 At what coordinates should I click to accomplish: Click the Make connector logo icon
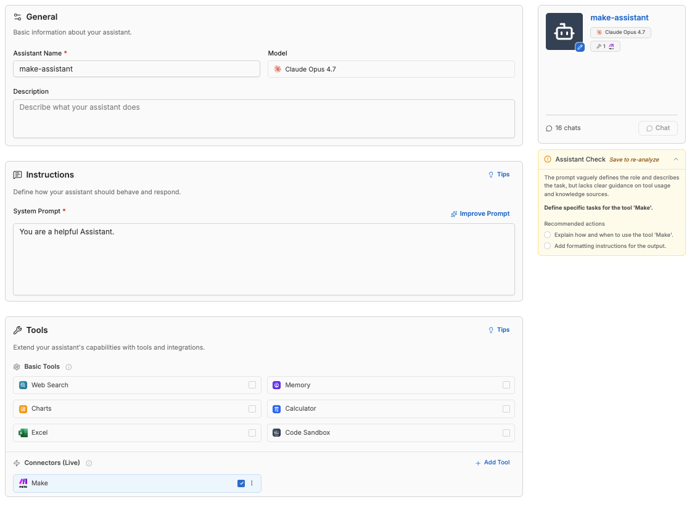pos(23,483)
